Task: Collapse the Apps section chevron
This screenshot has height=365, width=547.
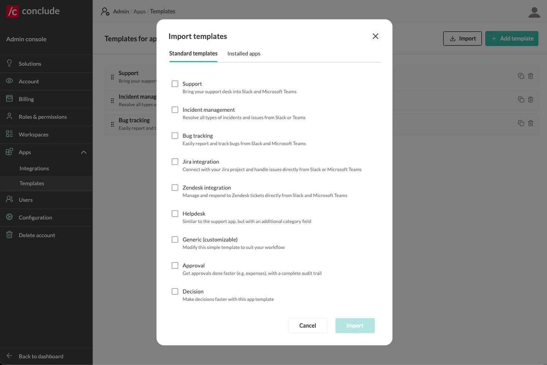Action: [84, 152]
